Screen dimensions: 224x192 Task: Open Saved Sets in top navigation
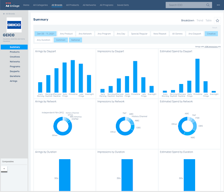coord(123,5)
